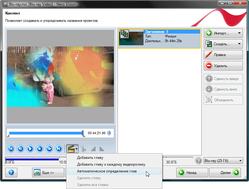Close the Nero Vision window

(240, 3)
